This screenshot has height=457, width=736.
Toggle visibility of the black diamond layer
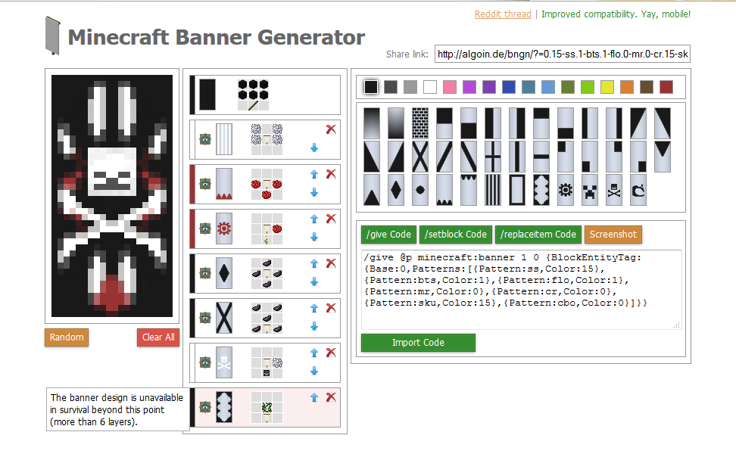[x=204, y=273]
